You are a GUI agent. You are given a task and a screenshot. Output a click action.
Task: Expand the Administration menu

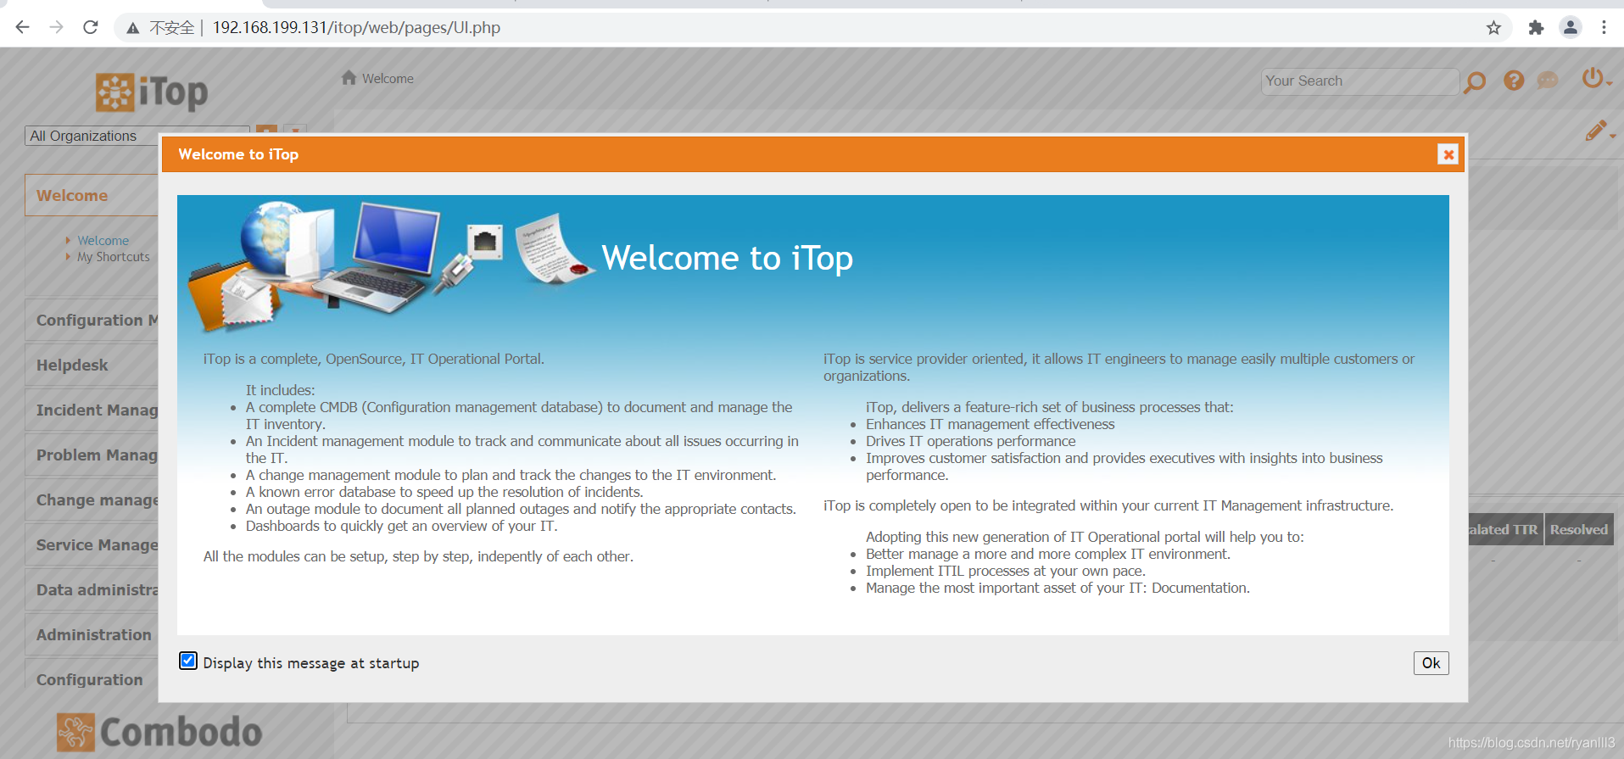[x=93, y=635]
